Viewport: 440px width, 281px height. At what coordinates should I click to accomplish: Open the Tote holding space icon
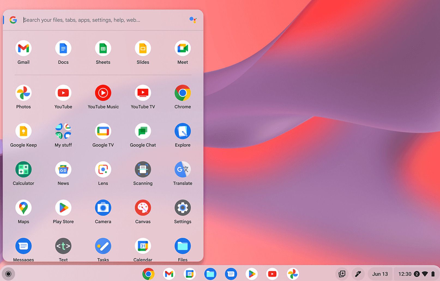tap(342, 274)
